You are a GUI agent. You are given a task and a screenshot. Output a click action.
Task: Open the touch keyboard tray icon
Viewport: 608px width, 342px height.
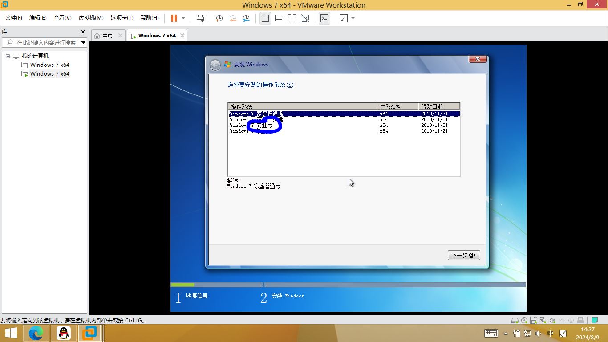tap(491, 333)
